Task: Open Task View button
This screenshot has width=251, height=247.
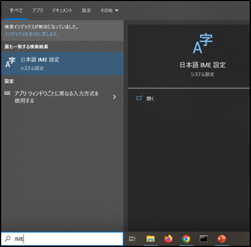Action: (x=132, y=239)
